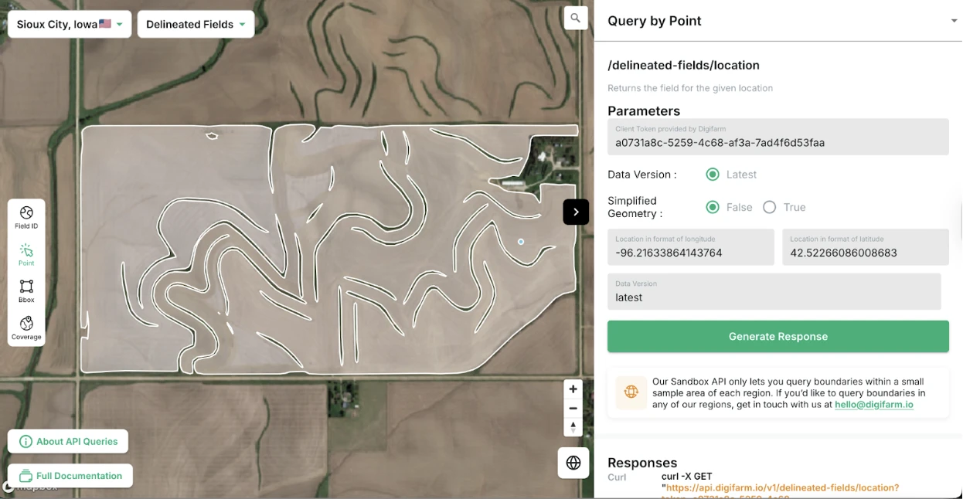Collapse side panel with black arrow button

click(x=576, y=212)
